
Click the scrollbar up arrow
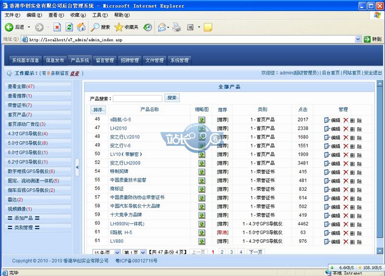(x=380, y=83)
